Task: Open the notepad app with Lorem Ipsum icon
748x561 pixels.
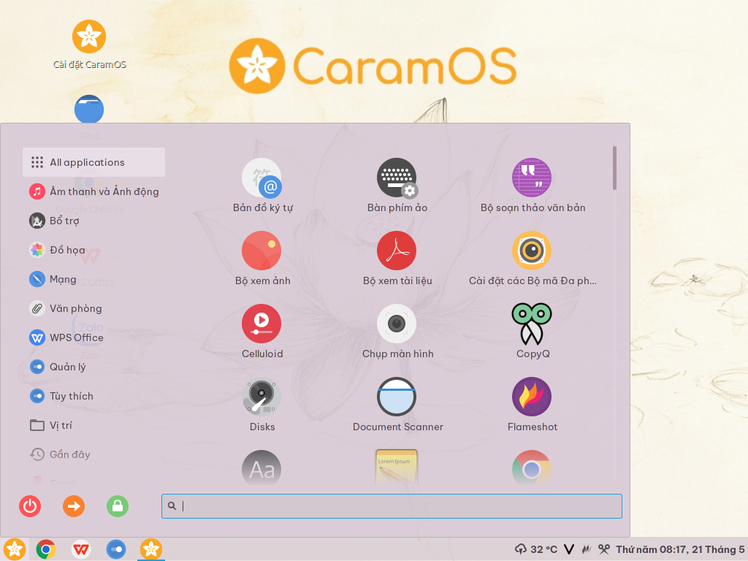Action: pos(397,467)
